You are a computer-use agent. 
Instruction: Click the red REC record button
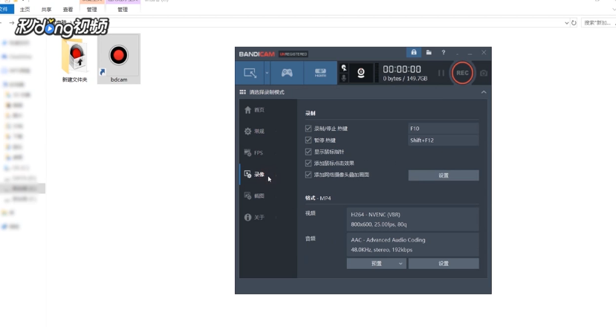462,73
